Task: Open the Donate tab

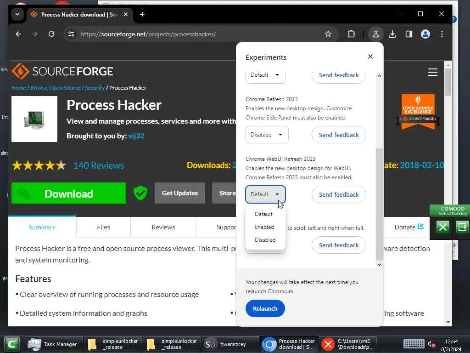Action: click(409, 227)
